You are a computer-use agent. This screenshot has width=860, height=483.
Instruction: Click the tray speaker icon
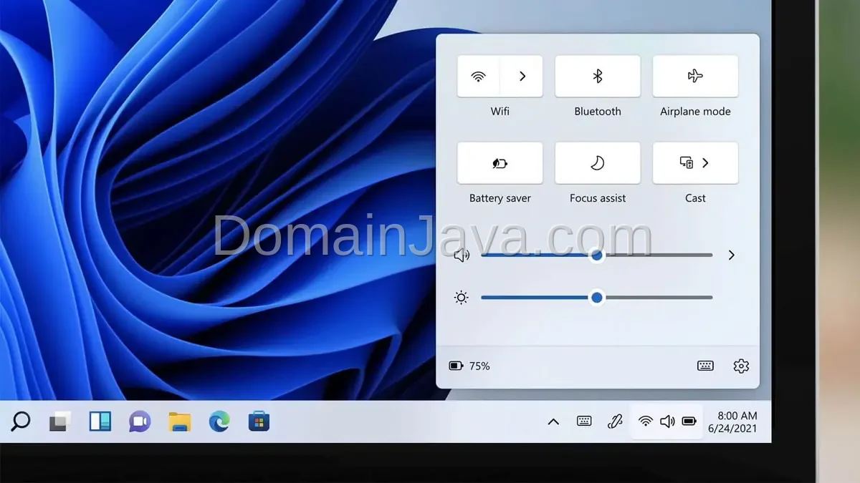pyautogui.click(x=667, y=421)
